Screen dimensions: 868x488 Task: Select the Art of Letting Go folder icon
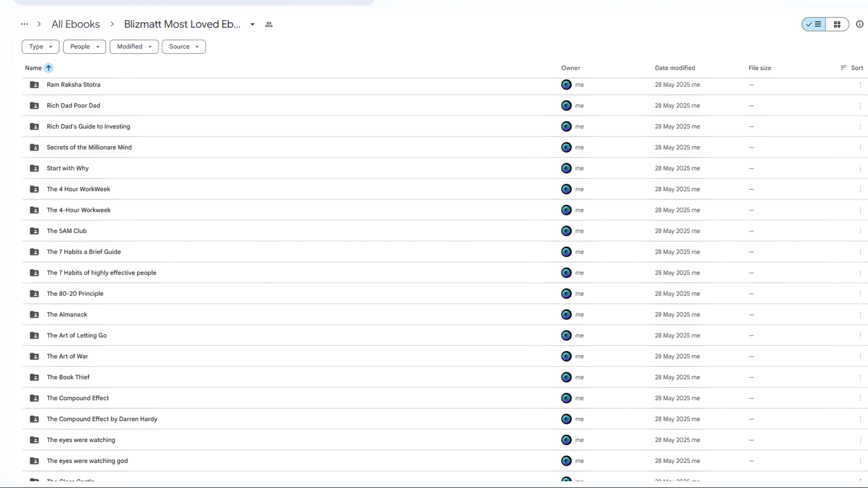pyautogui.click(x=34, y=336)
